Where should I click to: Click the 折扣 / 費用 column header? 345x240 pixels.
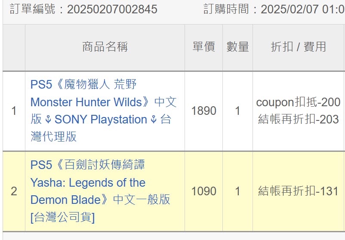pyautogui.click(x=299, y=47)
